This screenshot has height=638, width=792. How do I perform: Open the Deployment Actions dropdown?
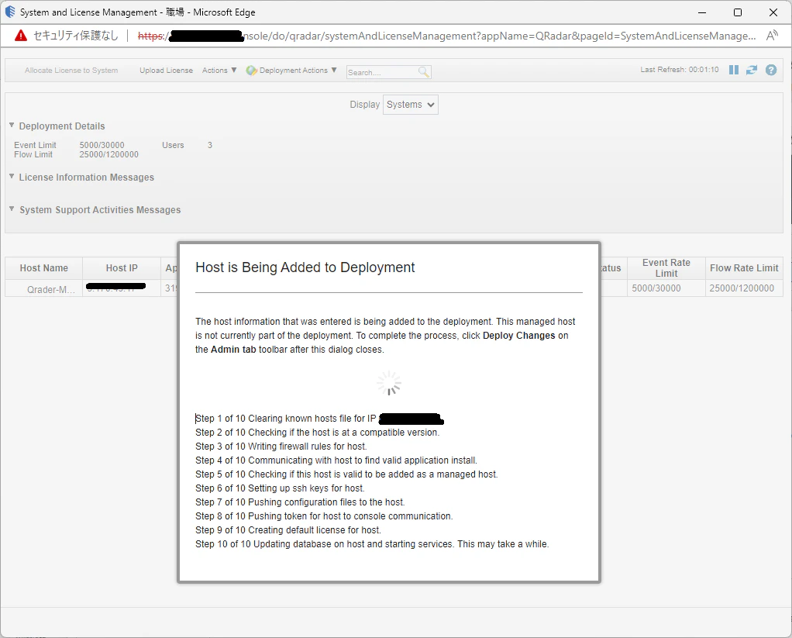(x=298, y=71)
